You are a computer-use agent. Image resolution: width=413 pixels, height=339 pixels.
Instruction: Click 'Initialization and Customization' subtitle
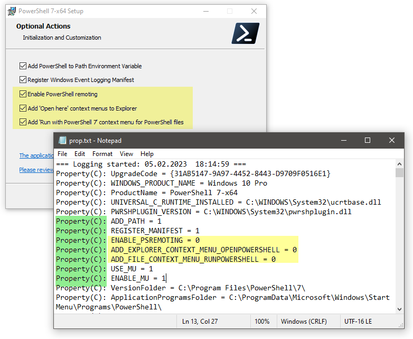click(62, 38)
